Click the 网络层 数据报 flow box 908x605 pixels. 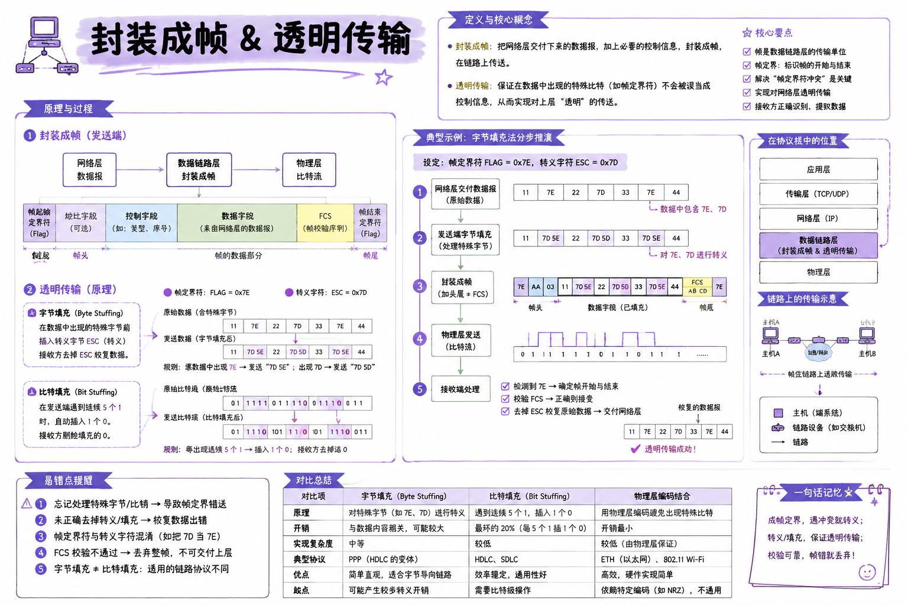point(90,170)
